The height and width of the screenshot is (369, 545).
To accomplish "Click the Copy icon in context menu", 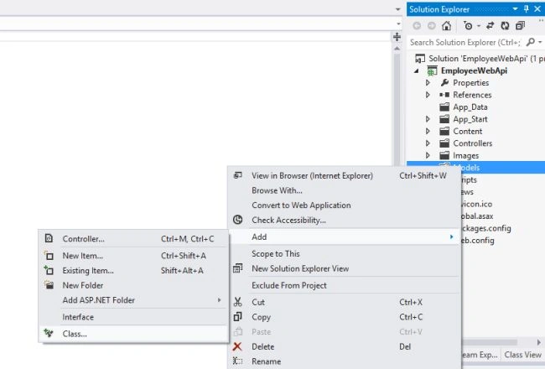I will pyautogui.click(x=238, y=316).
